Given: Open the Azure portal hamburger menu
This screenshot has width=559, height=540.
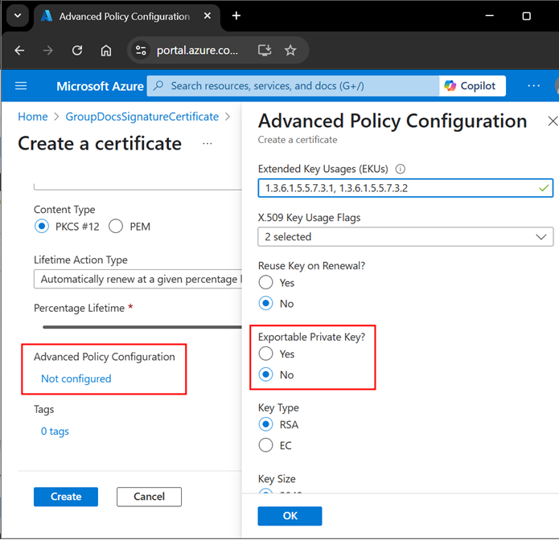Looking at the screenshot, I should tap(21, 86).
